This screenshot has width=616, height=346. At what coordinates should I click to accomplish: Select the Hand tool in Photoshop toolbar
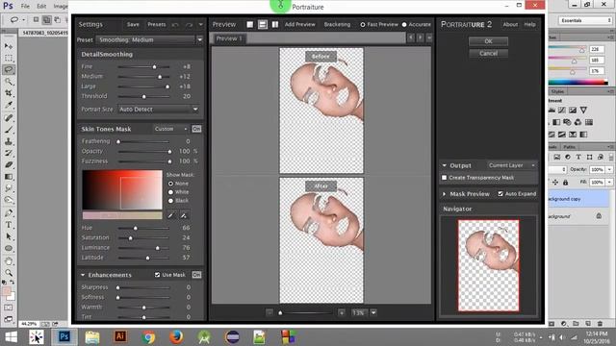[9, 260]
